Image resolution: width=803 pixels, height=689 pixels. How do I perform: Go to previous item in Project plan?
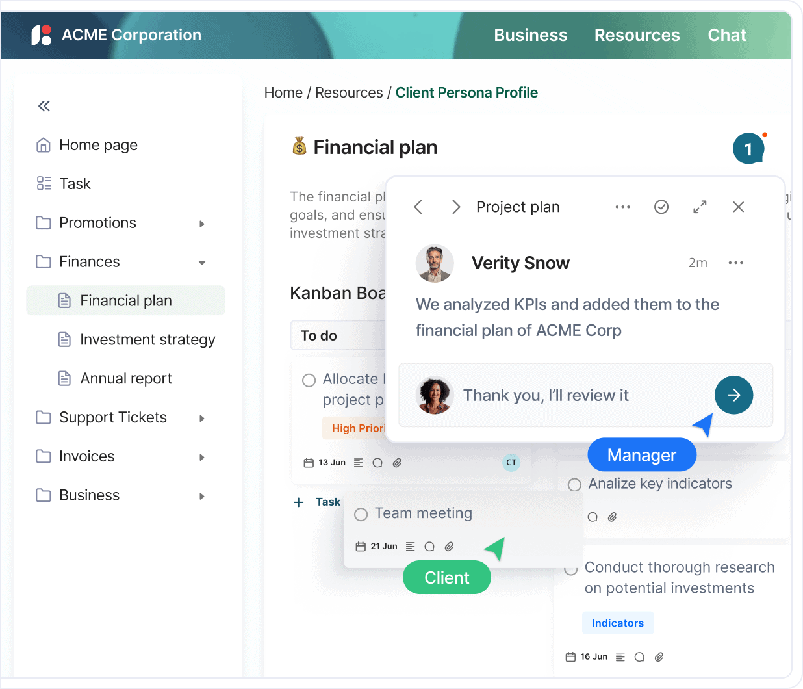(418, 207)
